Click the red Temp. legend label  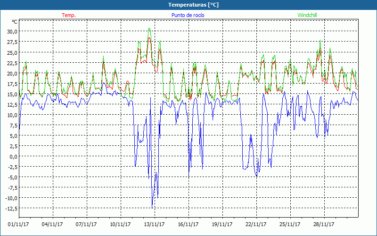(x=69, y=15)
